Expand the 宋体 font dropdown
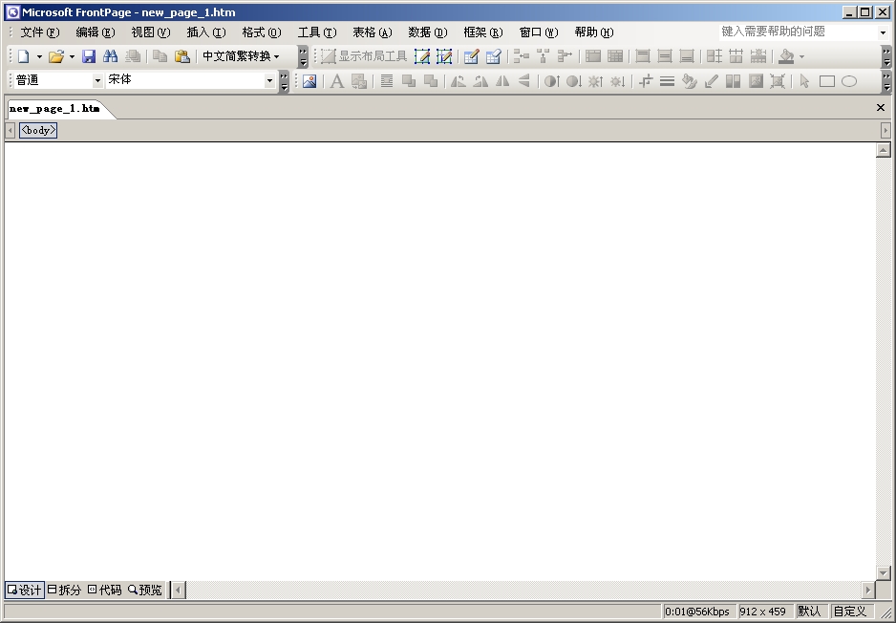 click(x=269, y=81)
